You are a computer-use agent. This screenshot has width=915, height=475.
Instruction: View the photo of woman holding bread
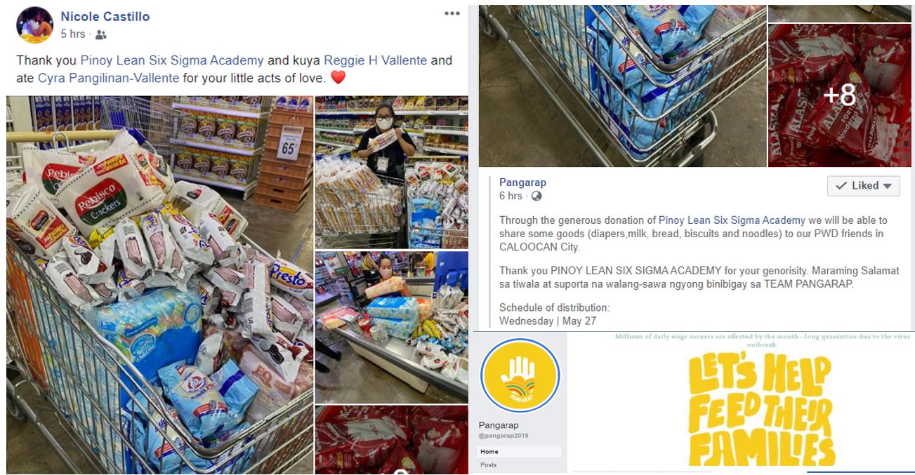point(391,173)
